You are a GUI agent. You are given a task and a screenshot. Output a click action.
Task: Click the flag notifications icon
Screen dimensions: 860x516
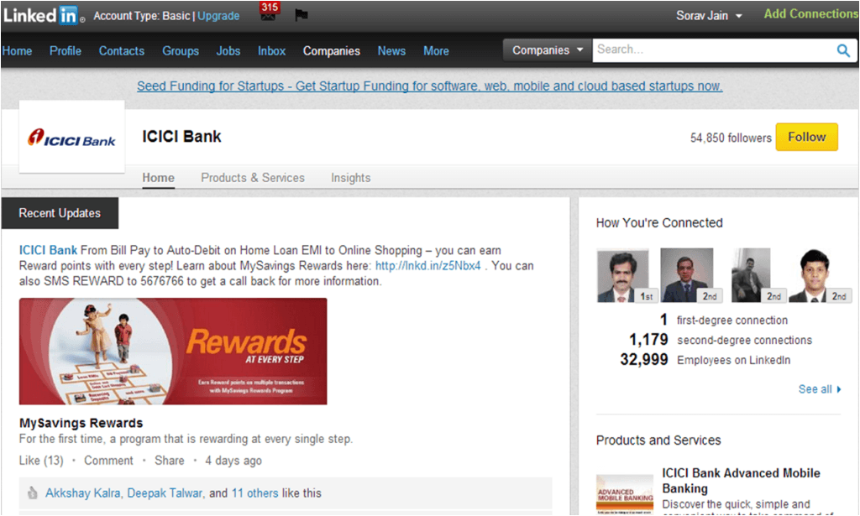pyautogui.click(x=302, y=15)
